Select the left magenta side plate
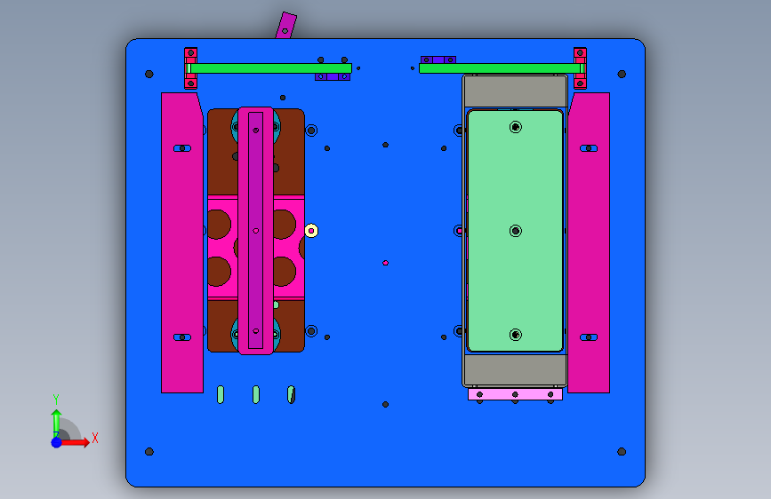 pos(182,242)
